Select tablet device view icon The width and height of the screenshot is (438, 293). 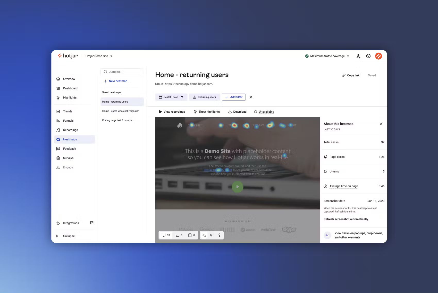(x=179, y=235)
